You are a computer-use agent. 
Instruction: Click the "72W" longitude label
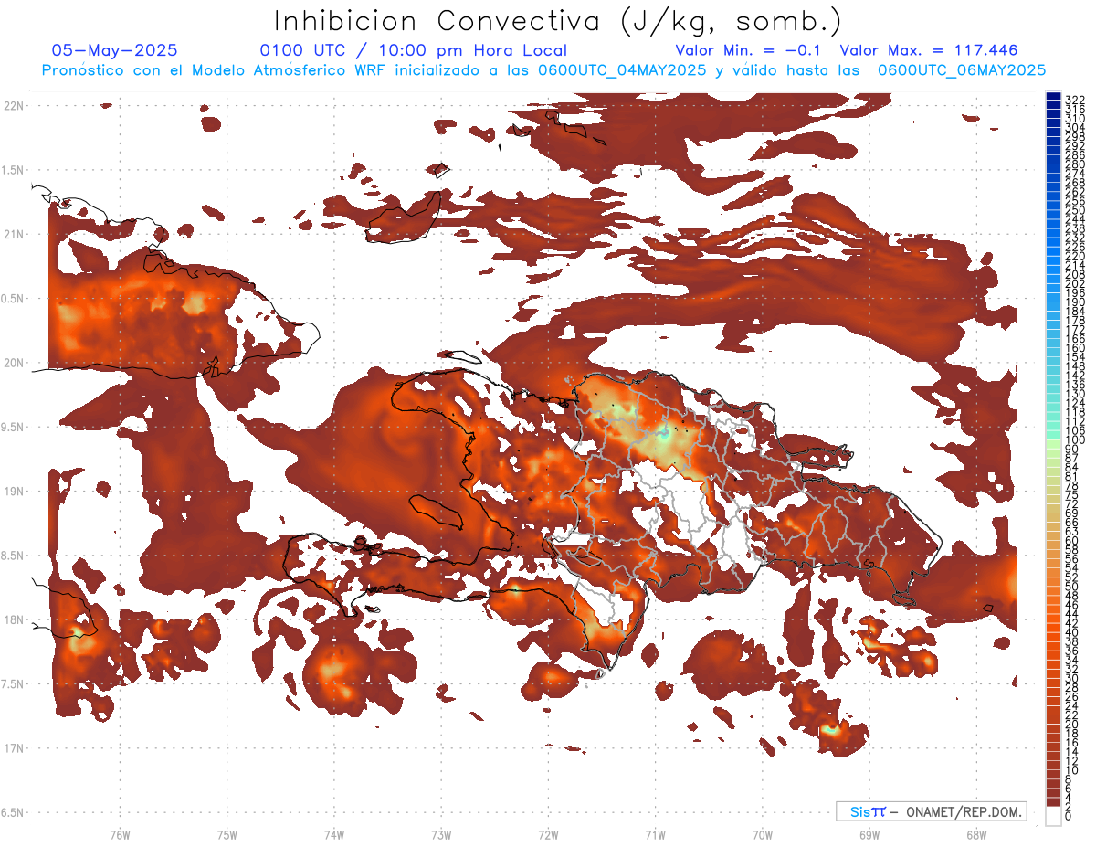548,834
